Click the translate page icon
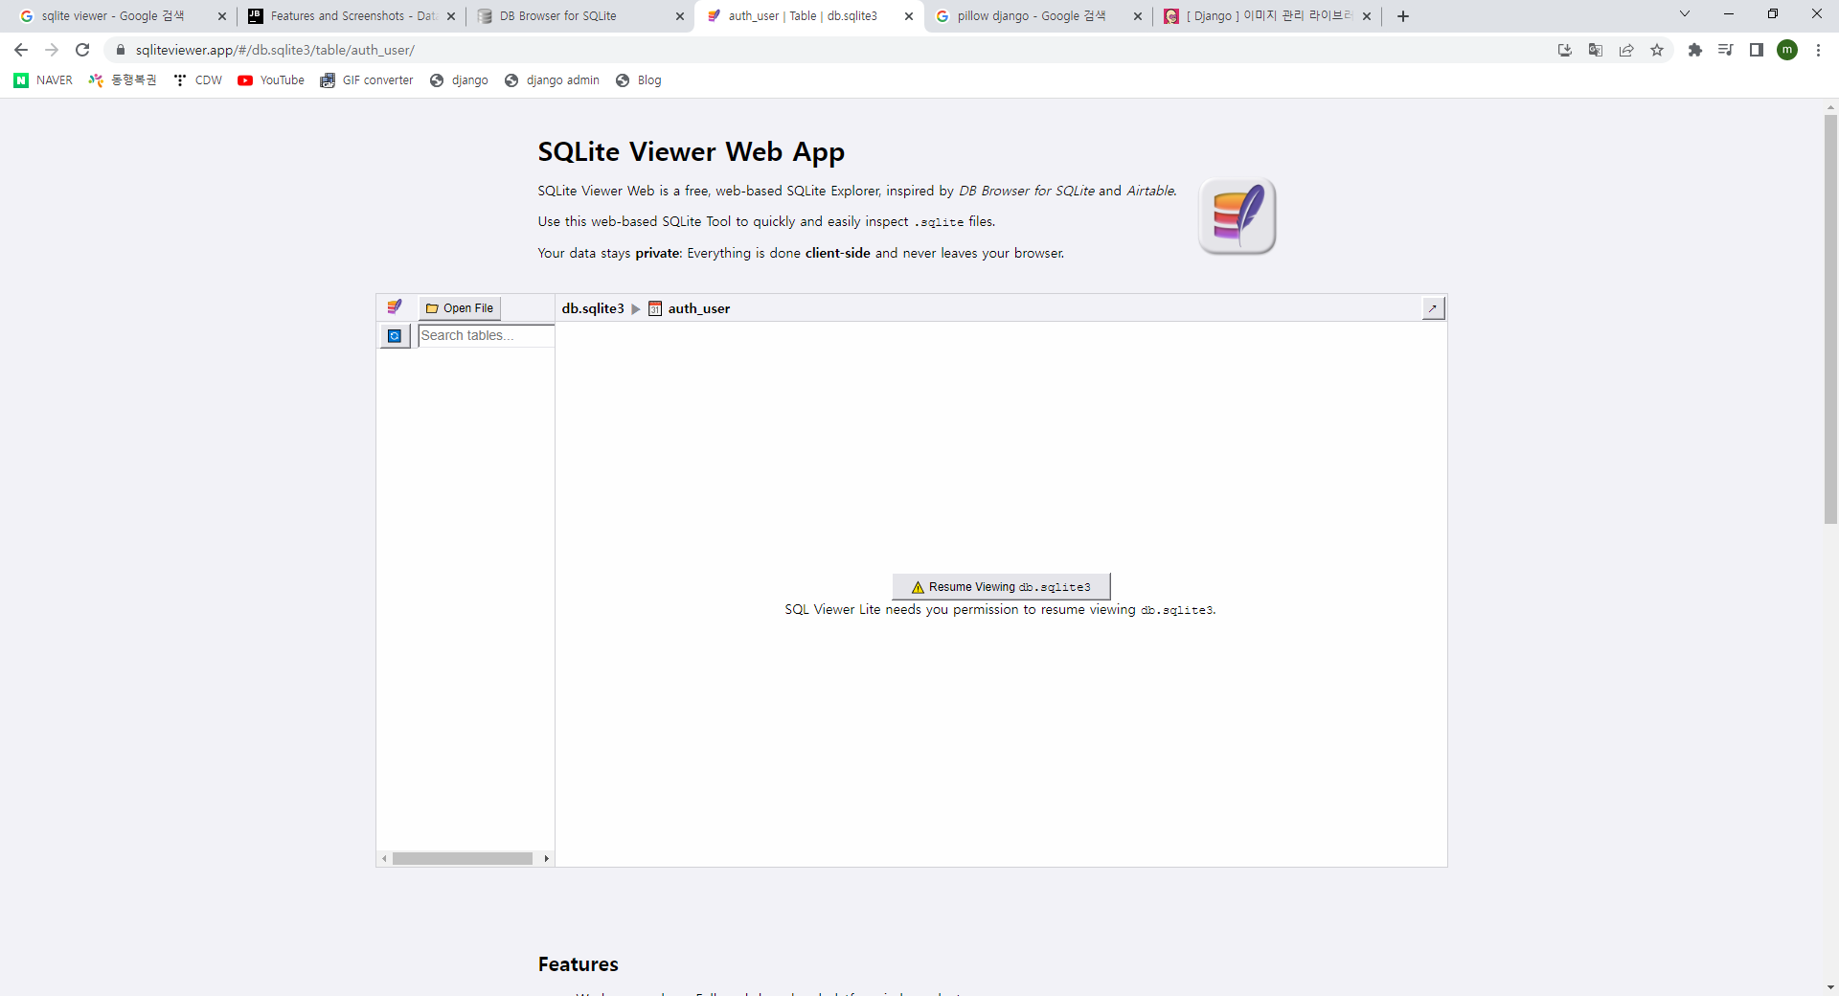The height and width of the screenshot is (996, 1839). coord(1596,50)
